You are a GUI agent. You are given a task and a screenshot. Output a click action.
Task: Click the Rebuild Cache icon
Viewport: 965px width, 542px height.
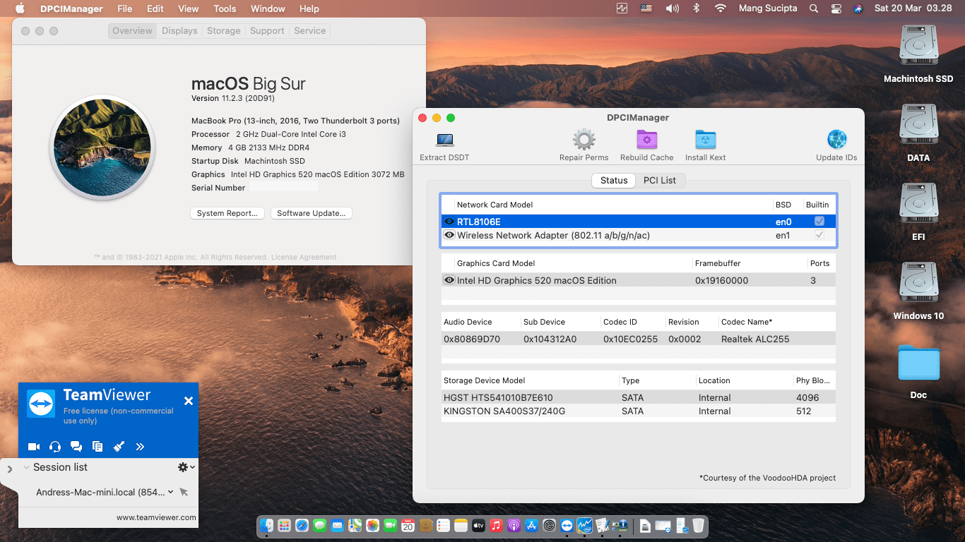click(646, 140)
